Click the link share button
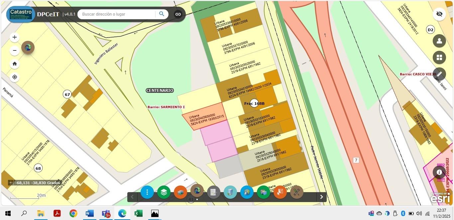The image size is (454, 220). [178, 14]
